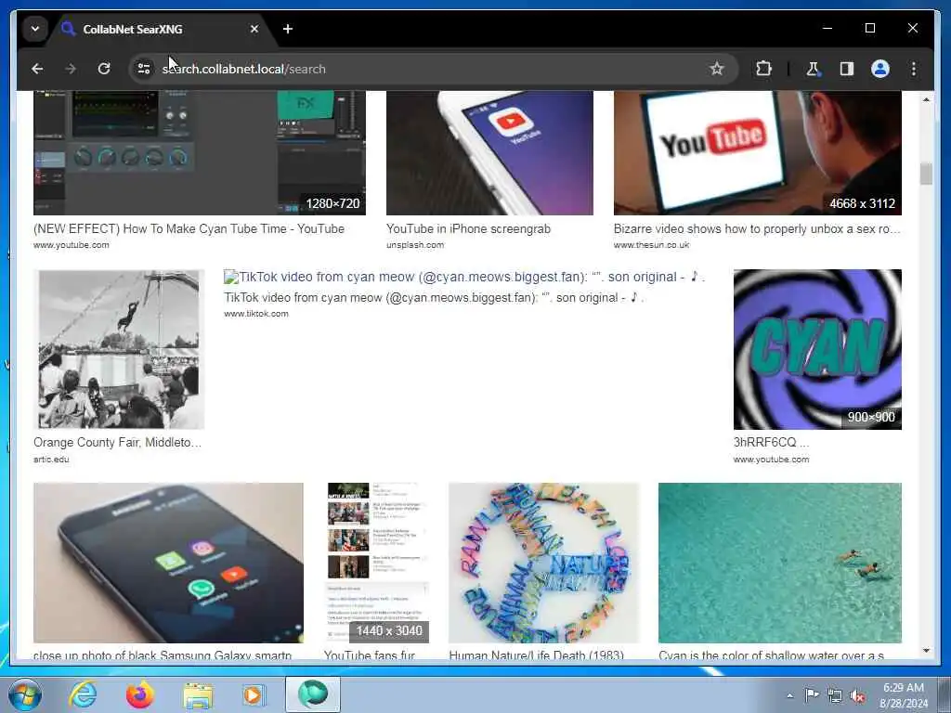Go back to the previous page
This screenshot has height=713, width=951.
[37, 69]
